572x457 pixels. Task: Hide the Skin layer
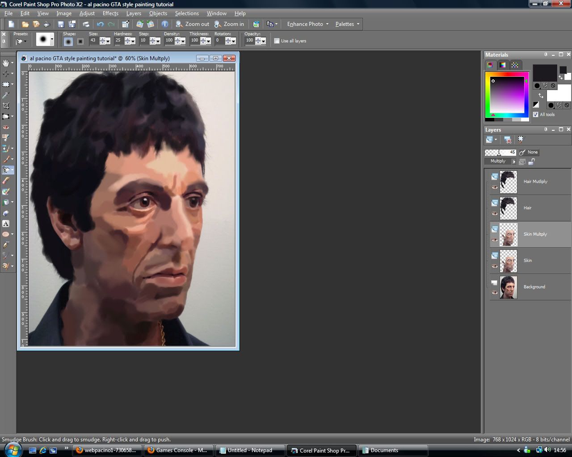click(x=494, y=266)
